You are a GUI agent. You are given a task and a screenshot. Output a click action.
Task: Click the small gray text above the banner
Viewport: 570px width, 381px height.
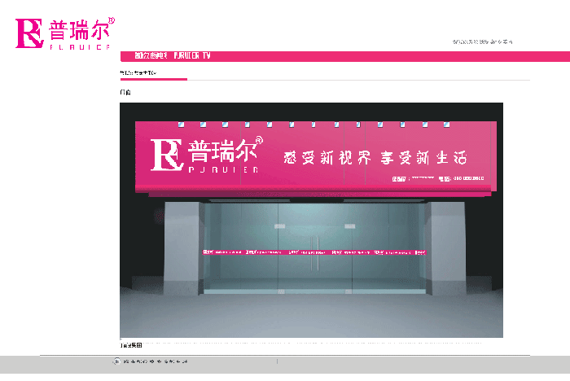[482, 42]
